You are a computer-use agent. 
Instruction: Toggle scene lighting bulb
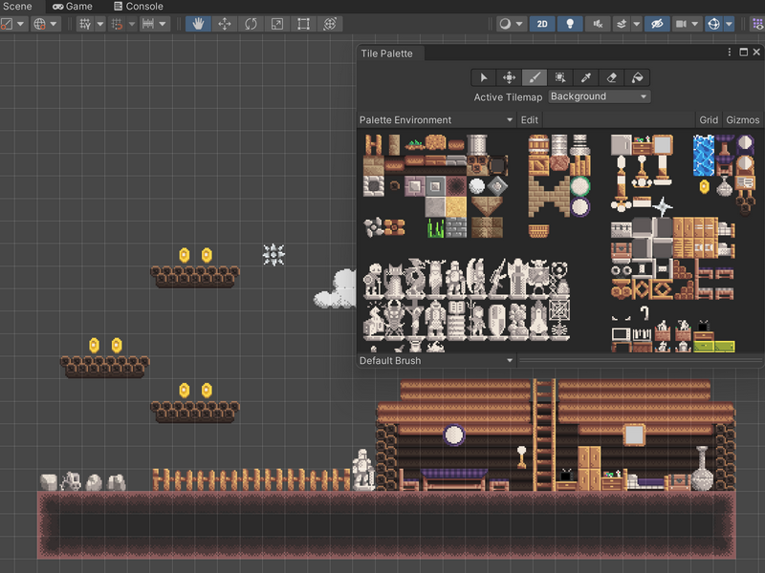click(x=569, y=24)
